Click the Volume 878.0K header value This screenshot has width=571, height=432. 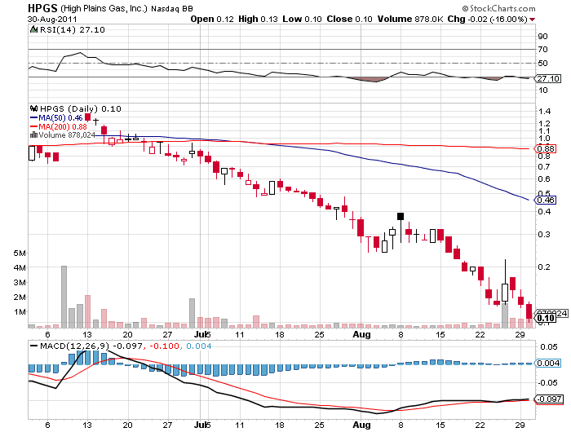click(410, 19)
